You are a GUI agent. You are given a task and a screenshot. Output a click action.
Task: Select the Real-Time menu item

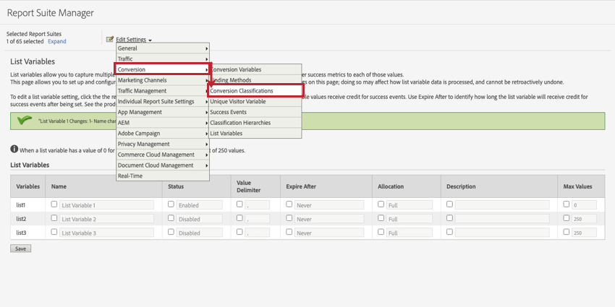pyautogui.click(x=162, y=176)
